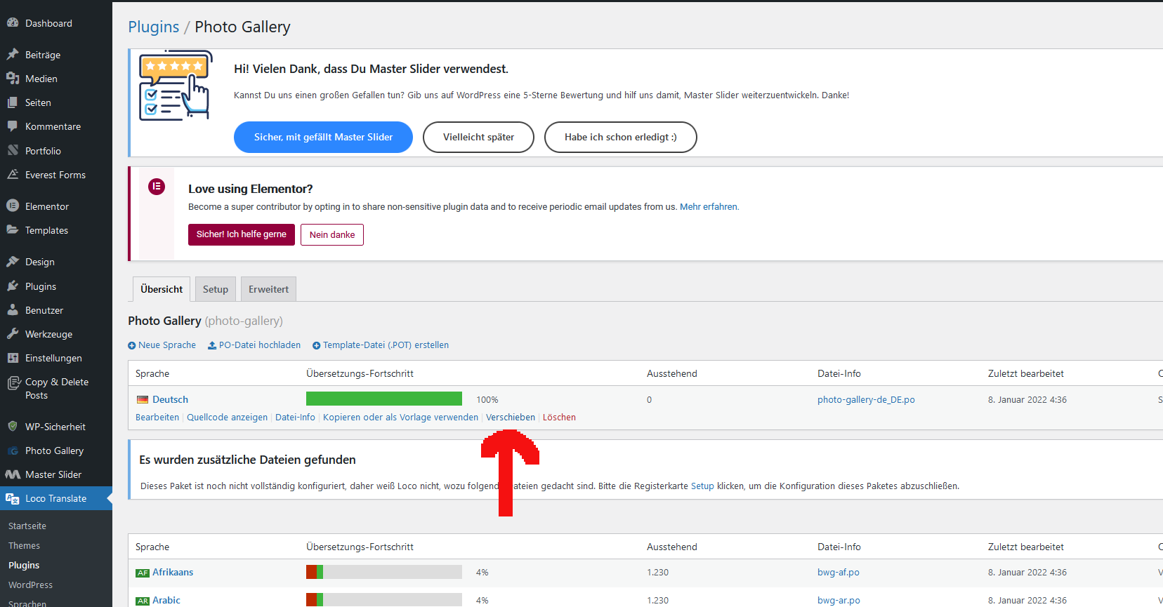Viewport: 1163px width, 607px height.
Task: Click the Werkzeuge wrench icon
Action: click(13, 334)
